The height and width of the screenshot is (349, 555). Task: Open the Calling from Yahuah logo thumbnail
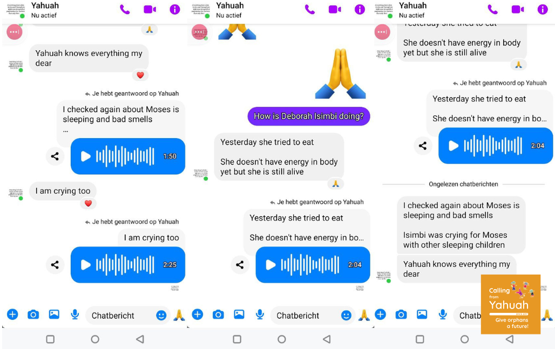click(x=510, y=304)
